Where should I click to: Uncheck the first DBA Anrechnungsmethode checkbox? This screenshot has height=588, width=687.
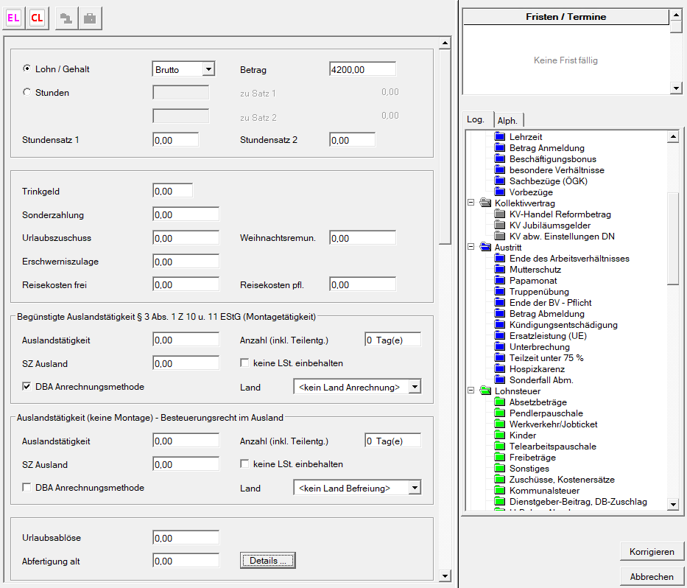(27, 386)
